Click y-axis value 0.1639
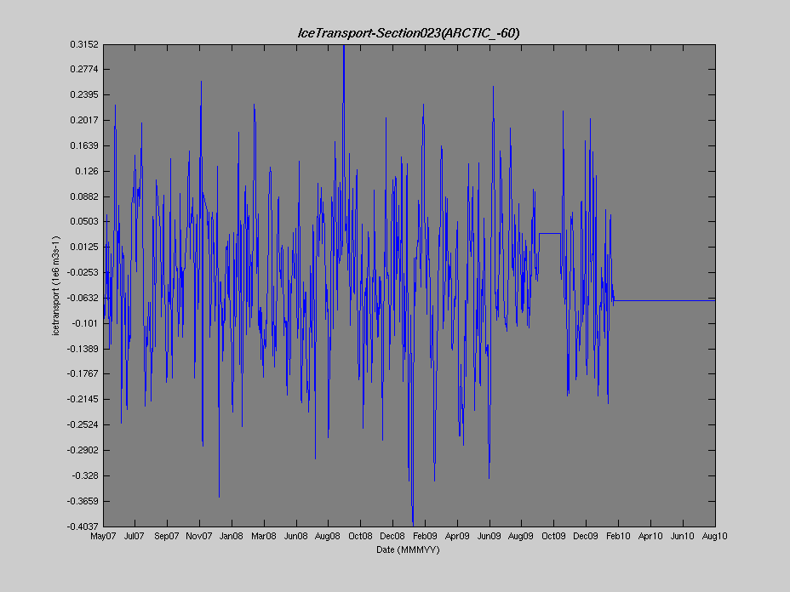The image size is (790, 592). [84, 145]
